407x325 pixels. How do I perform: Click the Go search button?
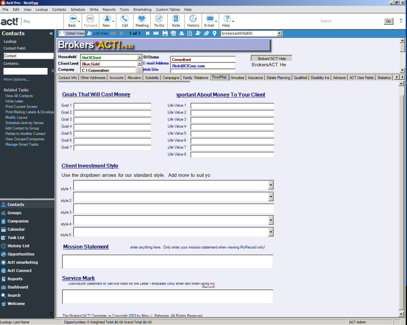tap(388, 21)
